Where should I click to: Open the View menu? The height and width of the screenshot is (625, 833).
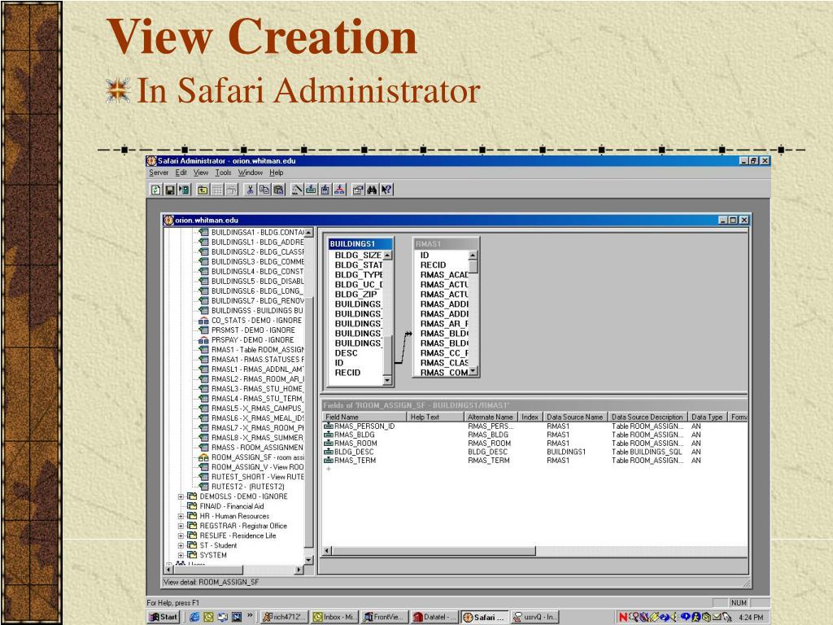tap(201, 173)
